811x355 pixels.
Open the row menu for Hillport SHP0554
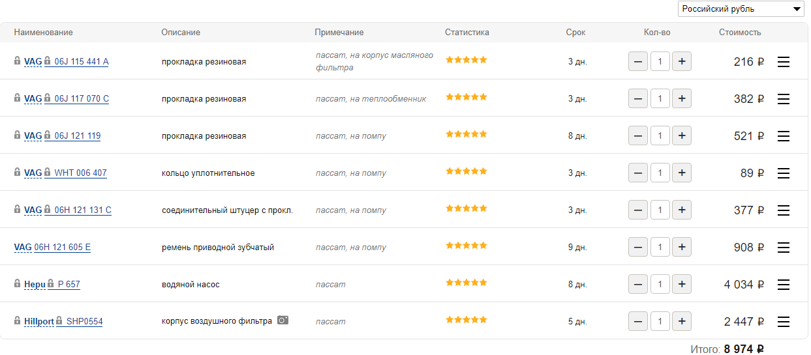[x=784, y=322]
